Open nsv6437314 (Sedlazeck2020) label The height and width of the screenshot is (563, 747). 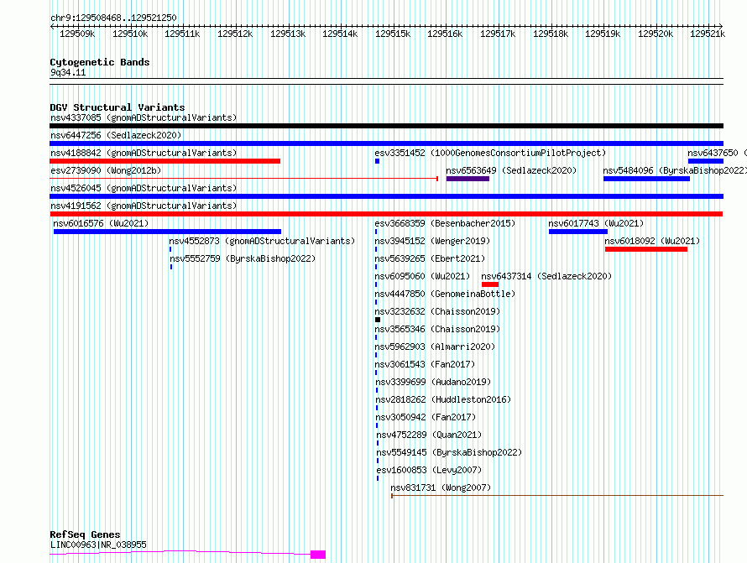pyautogui.click(x=546, y=276)
